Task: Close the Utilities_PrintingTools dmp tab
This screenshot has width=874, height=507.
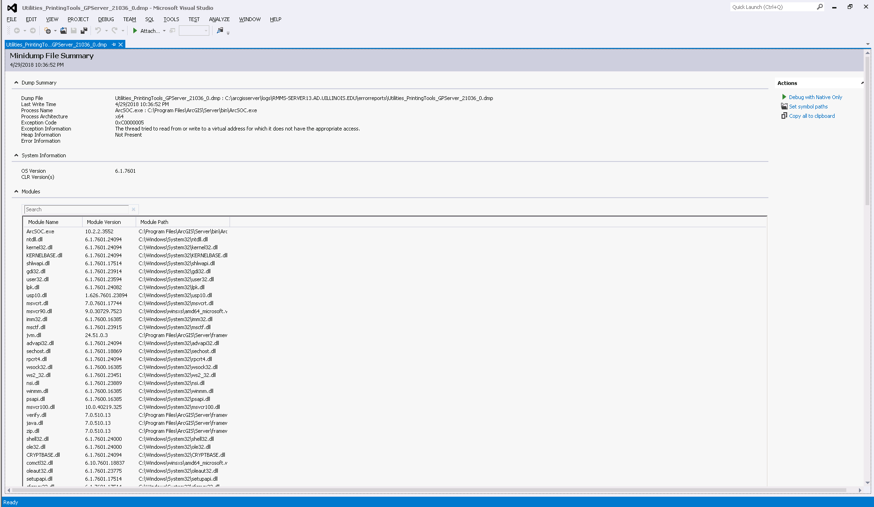Action: point(121,45)
